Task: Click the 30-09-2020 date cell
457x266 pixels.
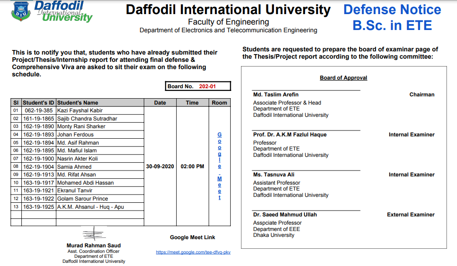Action: pyautogui.click(x=160, y=166)
